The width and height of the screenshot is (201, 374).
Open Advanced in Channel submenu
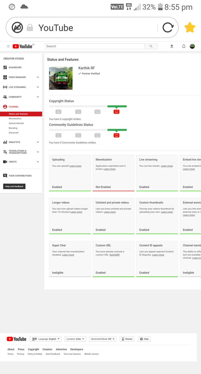[x=13, y=132]
